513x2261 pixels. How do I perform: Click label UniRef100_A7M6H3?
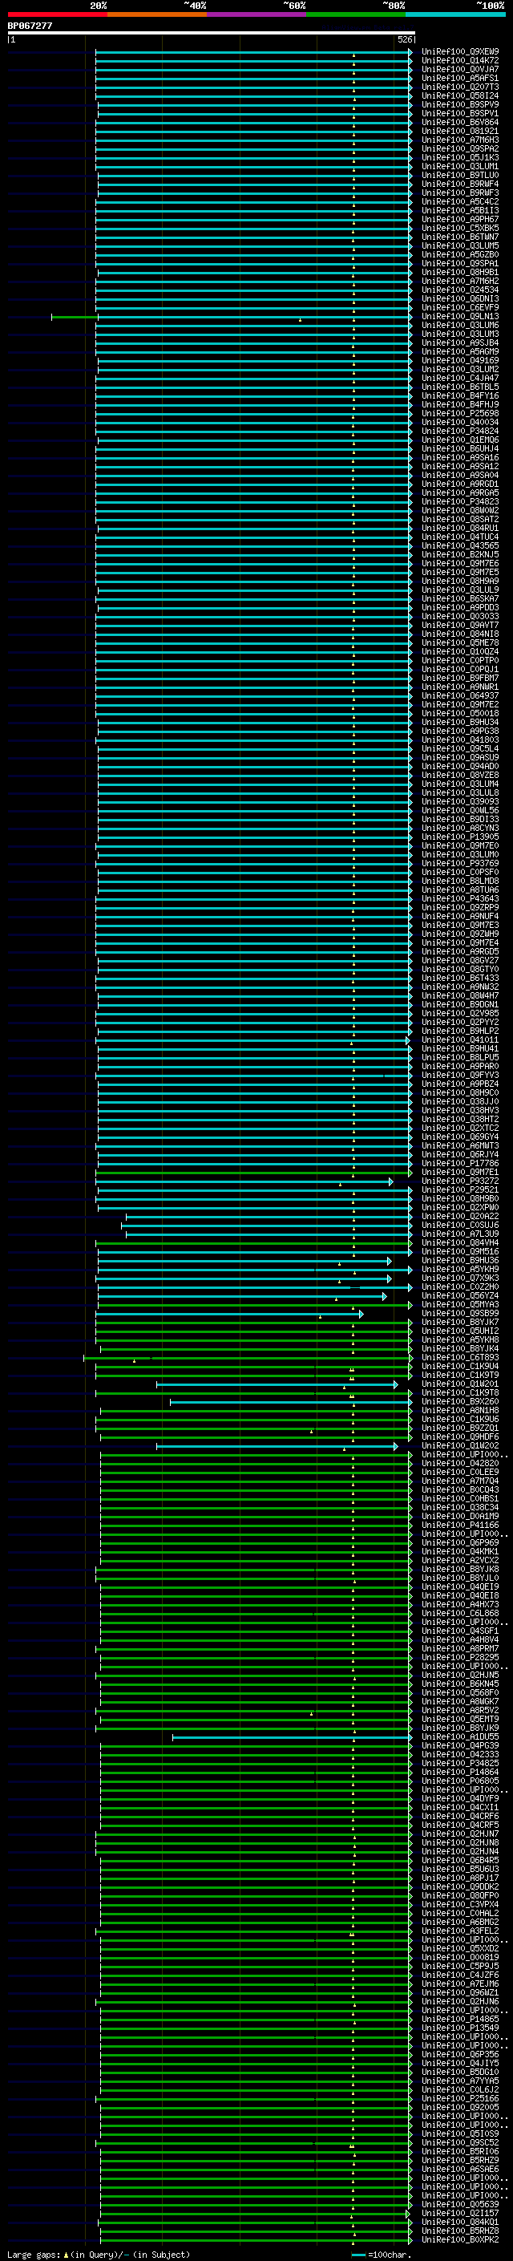(x=460, y=140)
